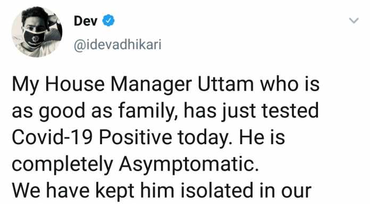
Task: Click the word Uttam in the tweet
Action: [225, 84]
